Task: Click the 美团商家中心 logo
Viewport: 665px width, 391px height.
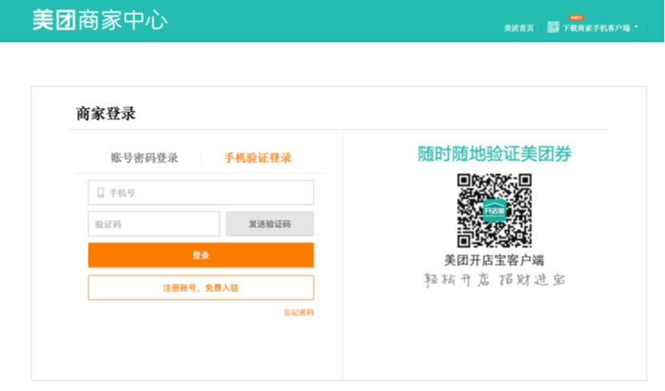Action: pos(100,20)
